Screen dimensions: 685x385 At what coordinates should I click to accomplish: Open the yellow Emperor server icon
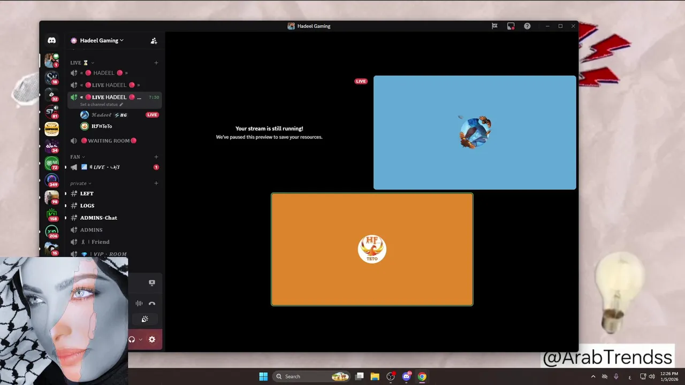pos(51,129)
